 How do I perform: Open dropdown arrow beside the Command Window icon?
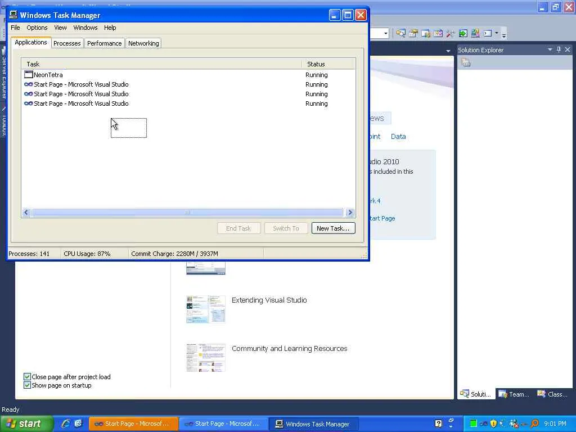pos(497,33)
